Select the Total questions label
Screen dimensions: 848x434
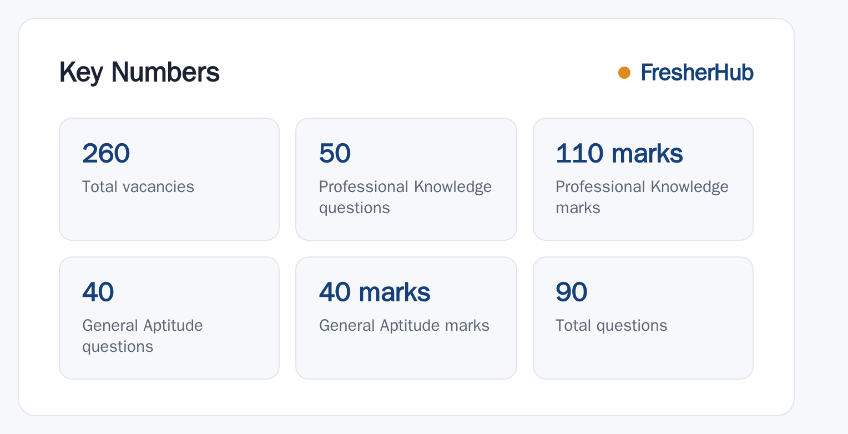pos(612,325)
